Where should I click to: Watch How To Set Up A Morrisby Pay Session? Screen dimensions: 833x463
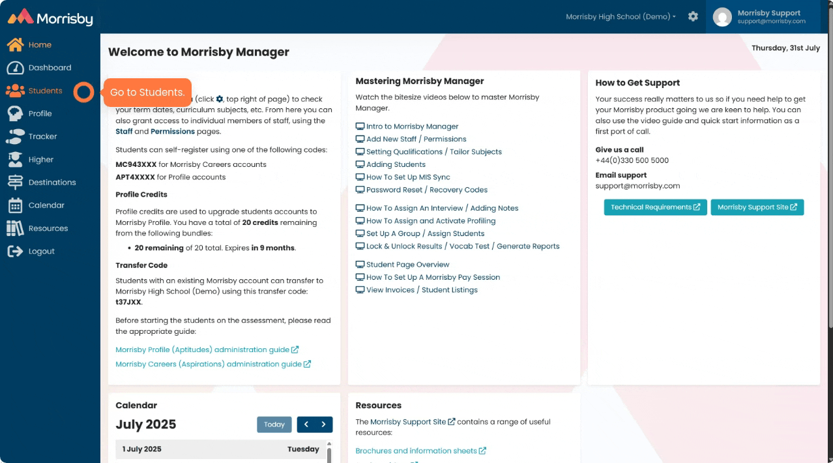click(x=433, y=277)
